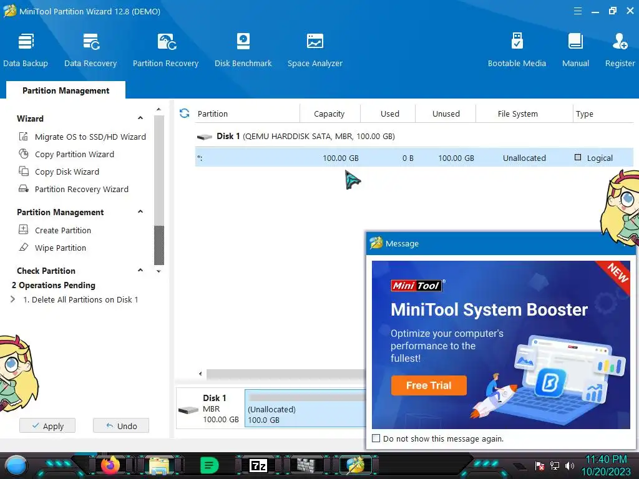The image size is (639, 479).
Task: Launch Data Recovery from the toolbar
Action: click(x=90, y=50)
